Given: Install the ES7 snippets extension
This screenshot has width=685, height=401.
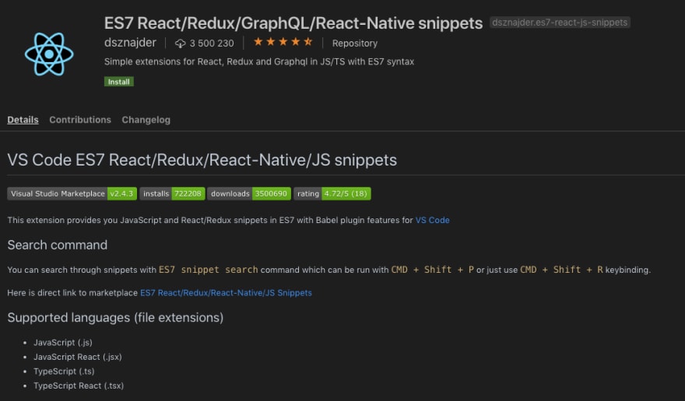Looking at the screenshot, I should (x=119, y=82).
